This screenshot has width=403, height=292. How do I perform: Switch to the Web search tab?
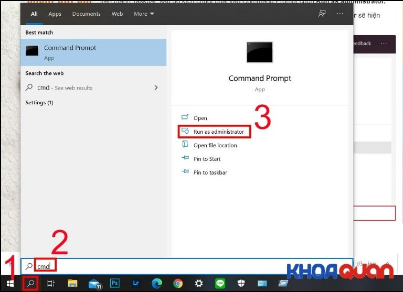pyautogui.click(x=117, y=14)
